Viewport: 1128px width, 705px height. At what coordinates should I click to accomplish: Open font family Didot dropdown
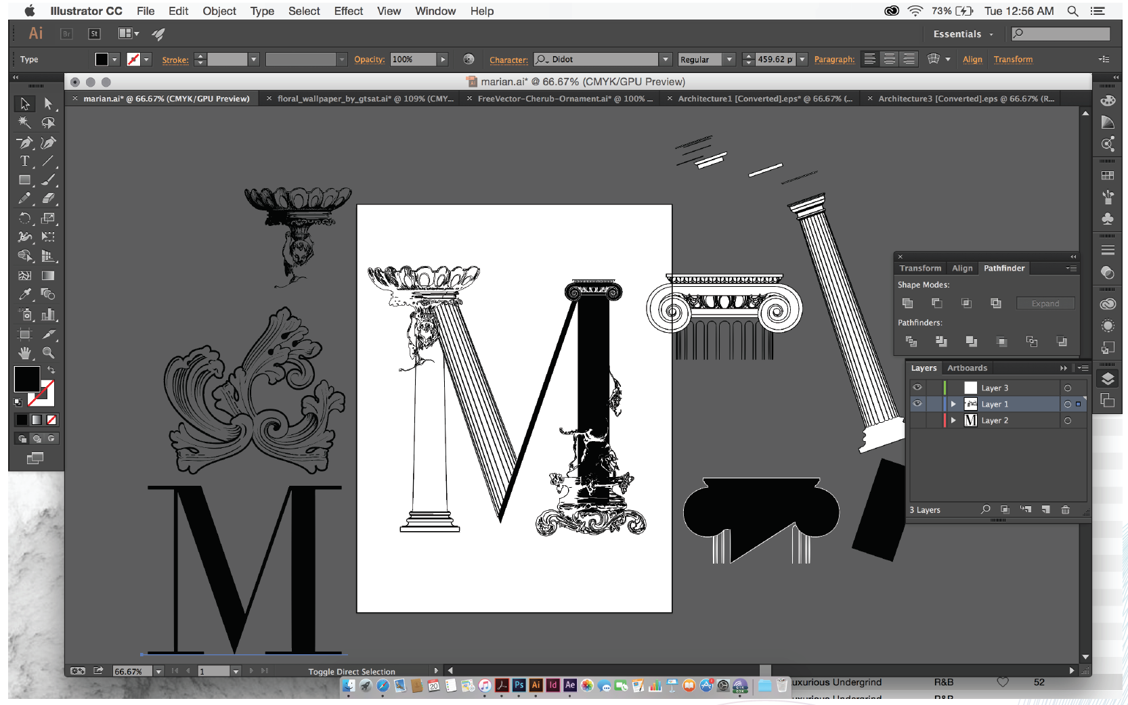click(666, 60)
